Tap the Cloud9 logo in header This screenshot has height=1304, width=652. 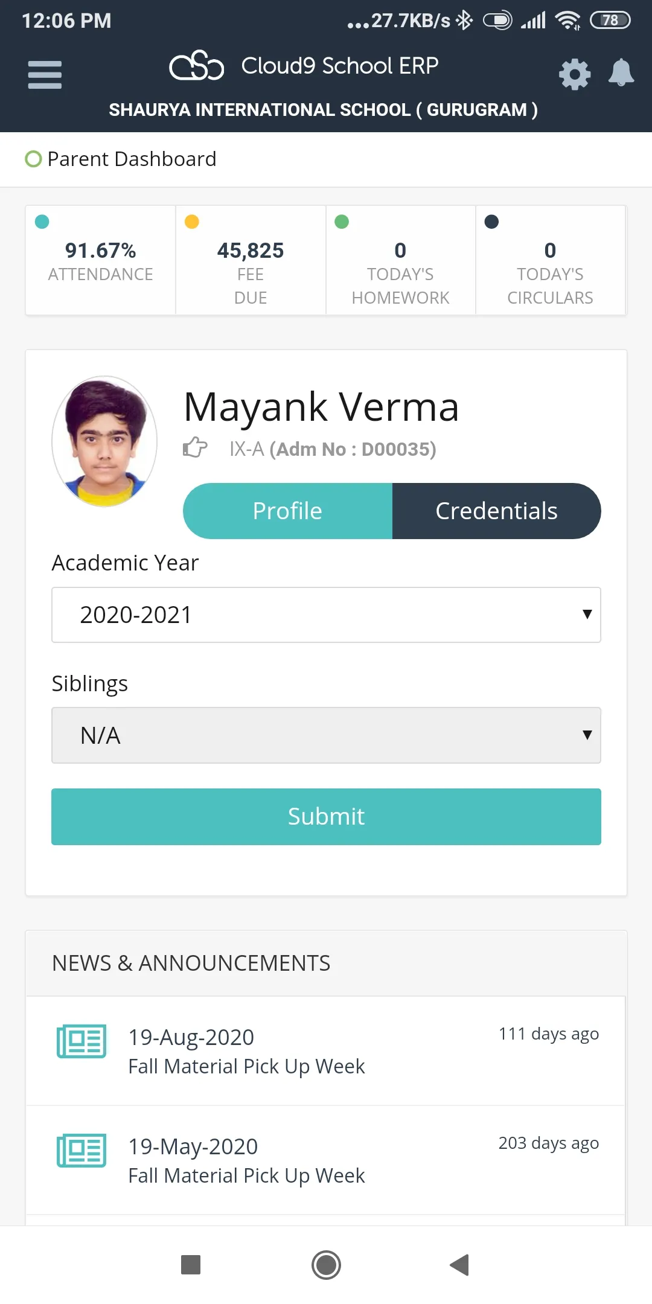[x=196, y=66]
